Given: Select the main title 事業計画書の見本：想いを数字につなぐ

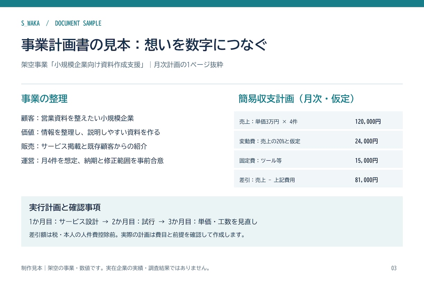Looking at the screenshot, I should pos(144,45).
